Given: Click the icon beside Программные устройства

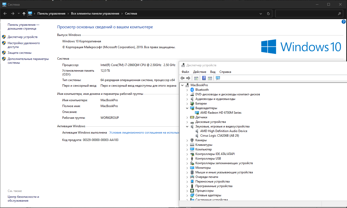Looking at the screenshot, I should [x=192, y=186].
